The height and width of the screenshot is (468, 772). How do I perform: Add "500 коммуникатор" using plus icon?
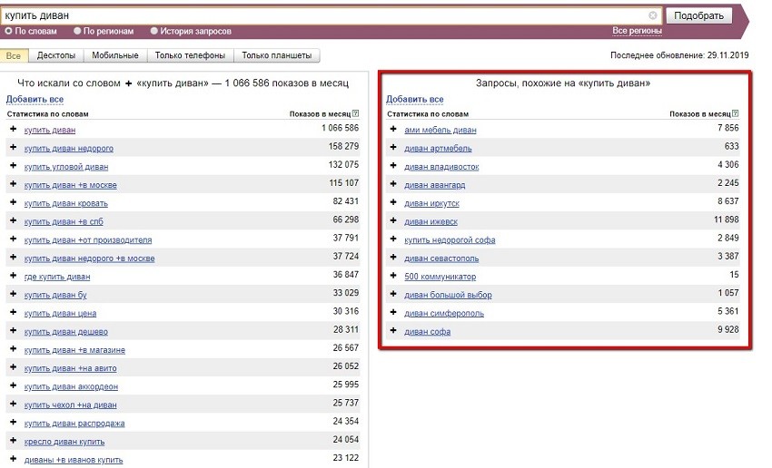(393, 276)
